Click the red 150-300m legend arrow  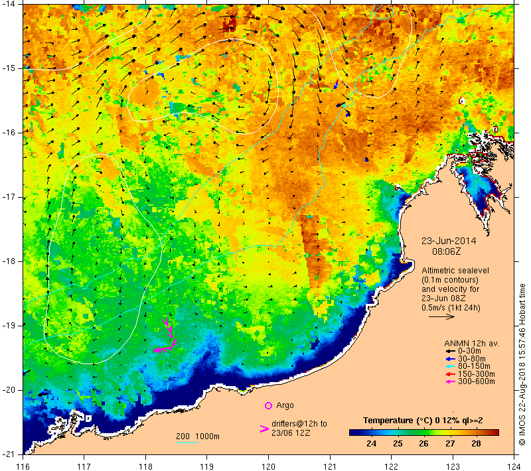click(451, 374)
